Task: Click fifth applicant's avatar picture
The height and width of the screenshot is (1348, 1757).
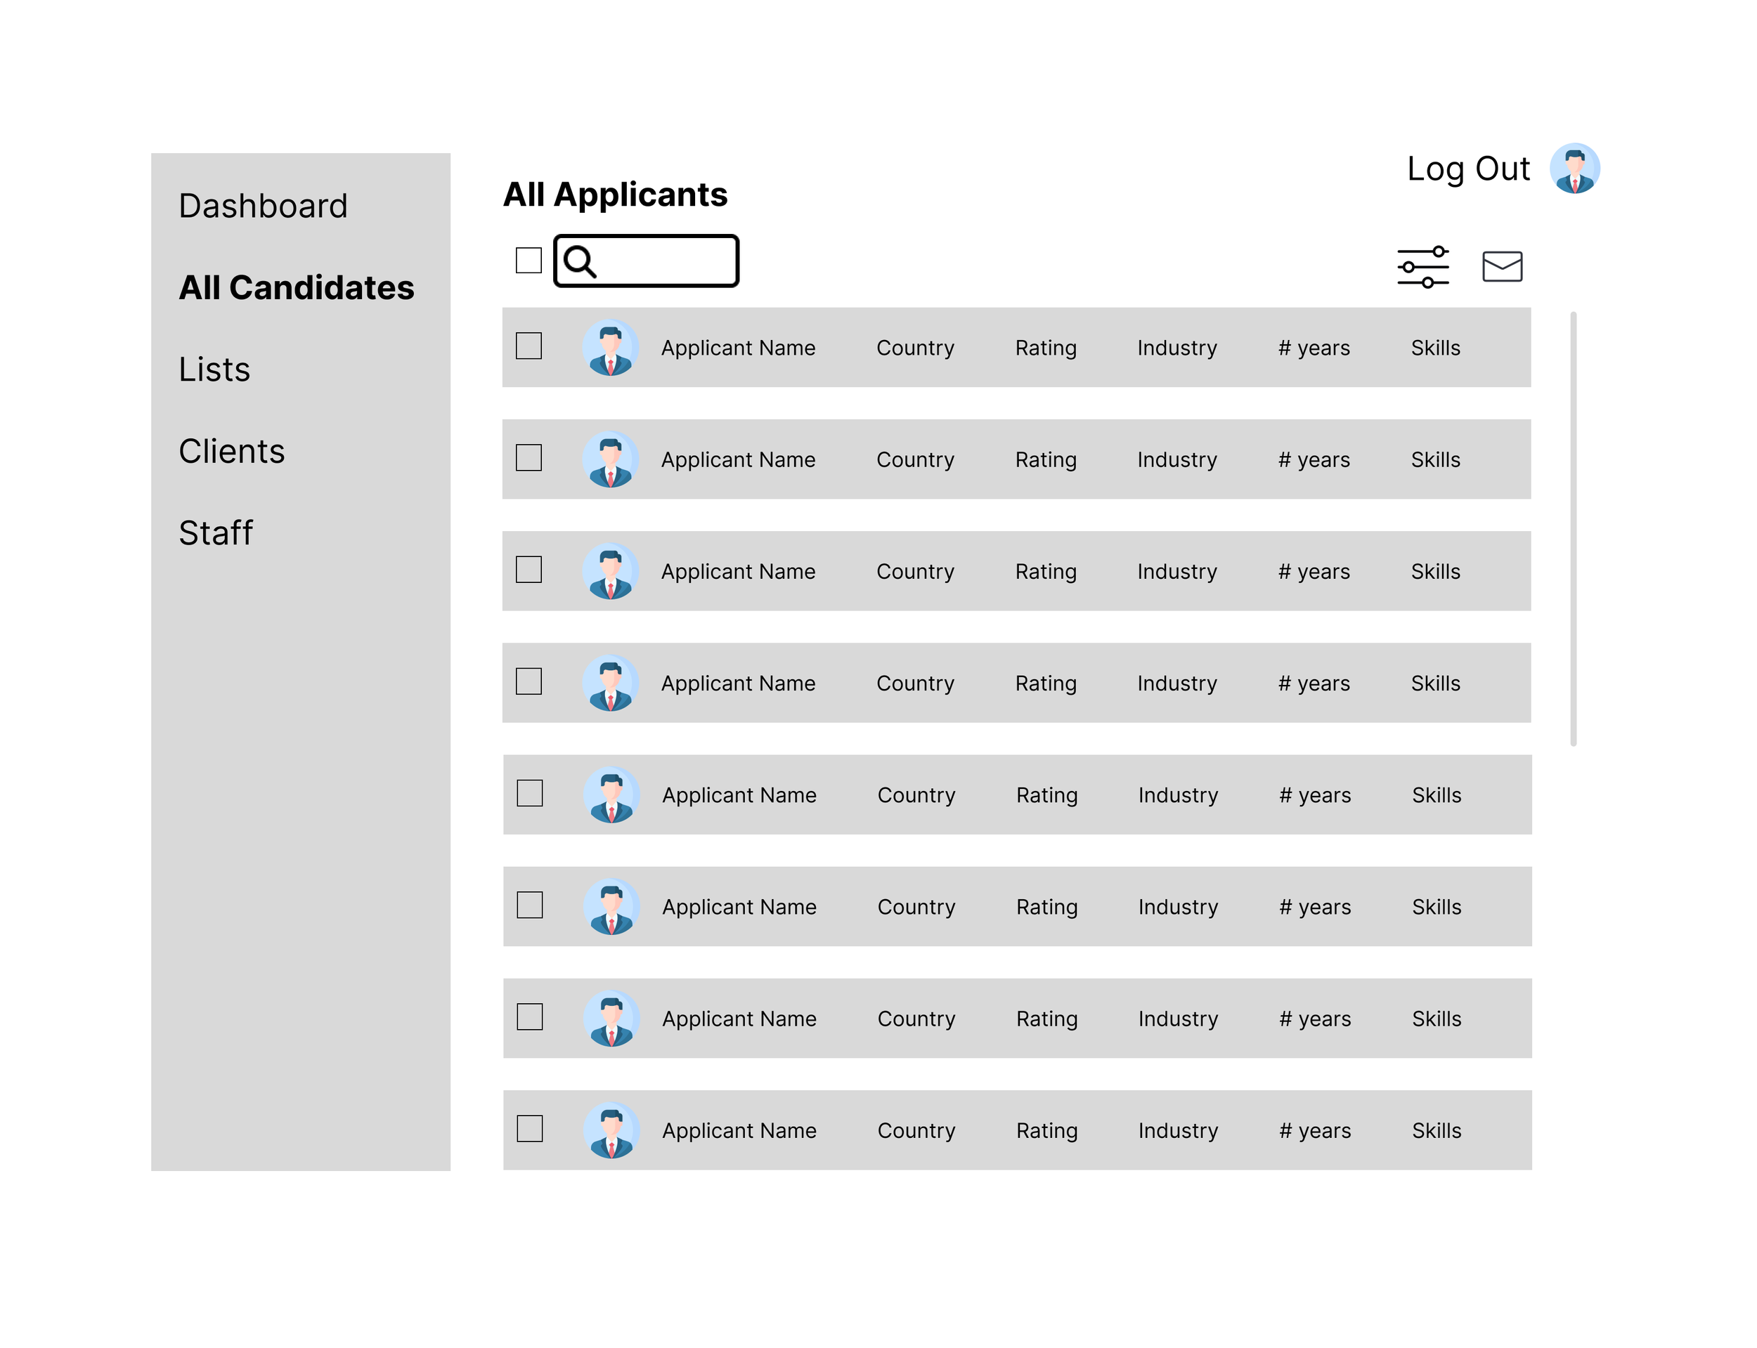Action: (x=611, y=794)
